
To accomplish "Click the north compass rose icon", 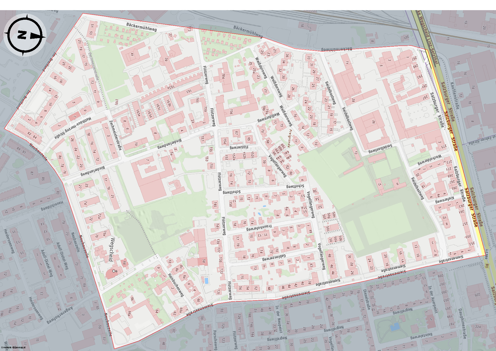I will point(25,35).
